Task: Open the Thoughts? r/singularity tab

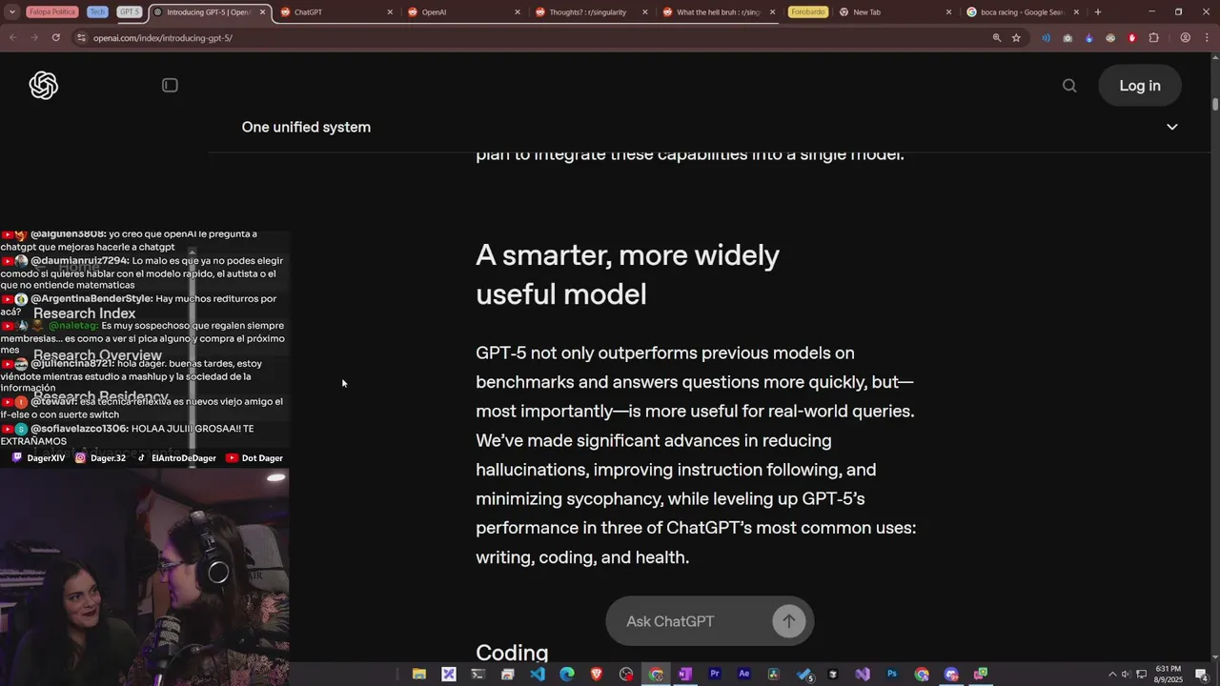Action: (x=592, y=12)
